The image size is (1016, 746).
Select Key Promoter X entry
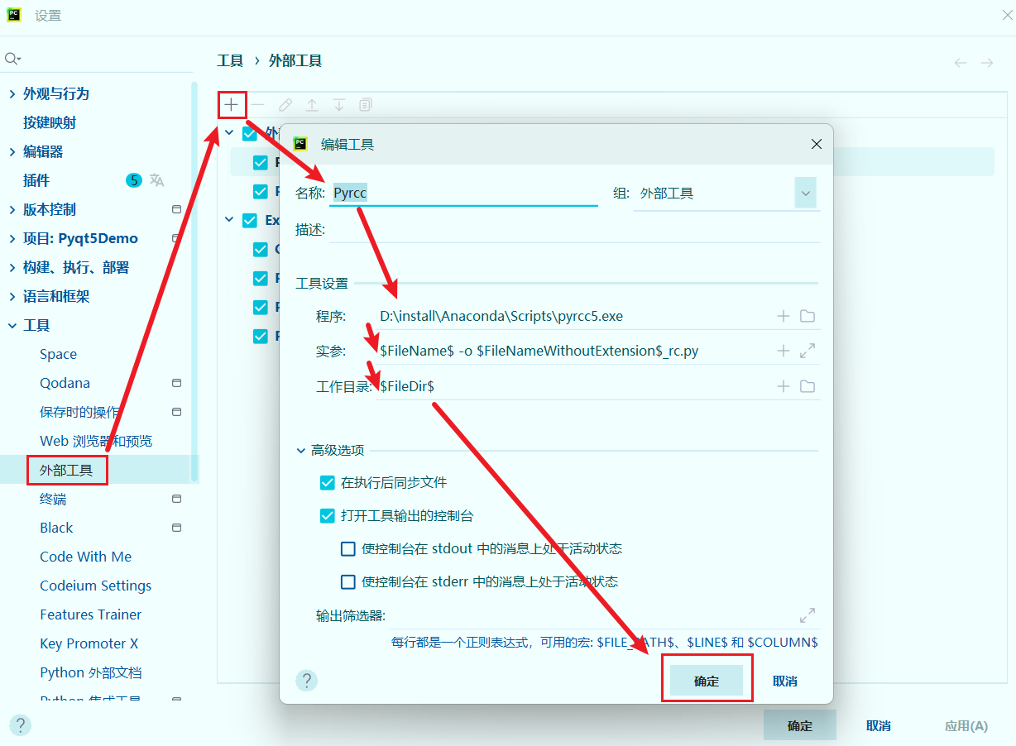(x=89, y=643)
